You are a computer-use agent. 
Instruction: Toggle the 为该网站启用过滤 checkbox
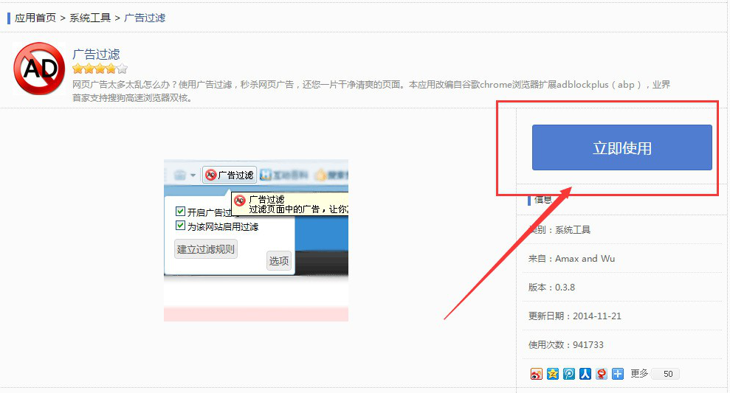click(180, 226)
